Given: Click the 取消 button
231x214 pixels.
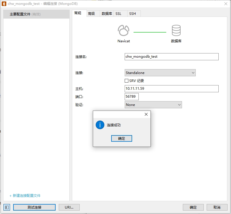Looking at the screenshot, I should tap(217, 207).
